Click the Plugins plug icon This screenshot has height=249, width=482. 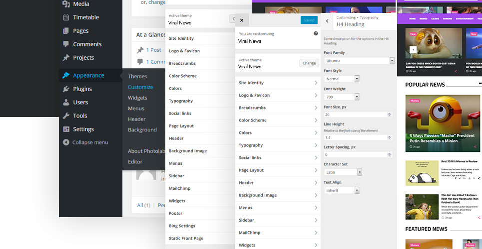tap(66, 89)
